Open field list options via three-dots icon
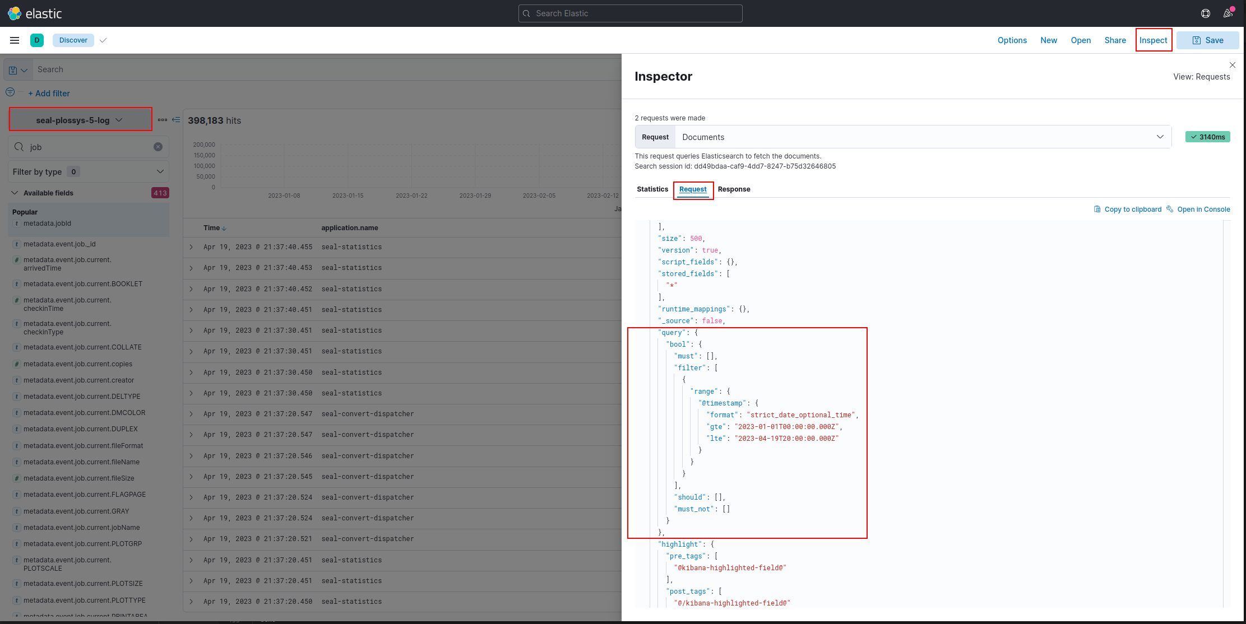1246x624 pixels. [163, 119]
